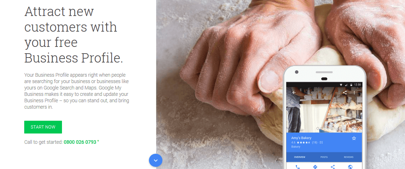Click the green START NOW button

43,127
